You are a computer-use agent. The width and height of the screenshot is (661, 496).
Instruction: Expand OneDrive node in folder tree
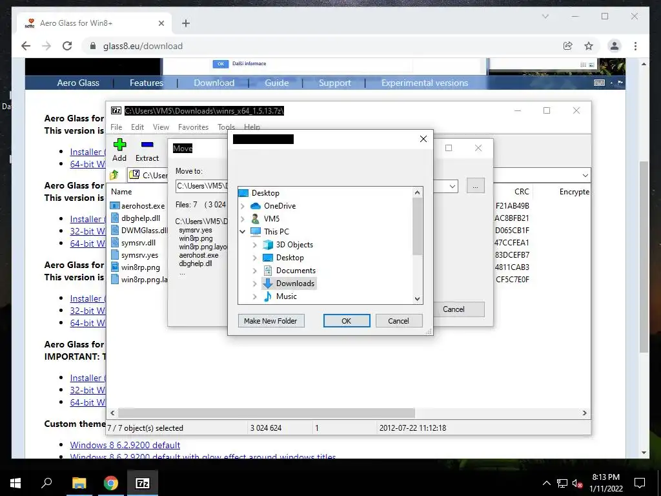tap(243, 206)
